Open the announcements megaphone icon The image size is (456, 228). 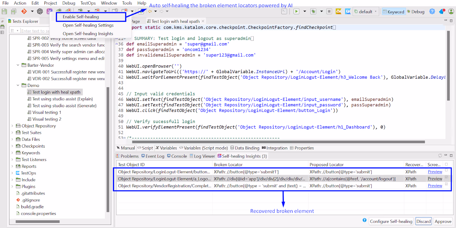click(442, 11)
